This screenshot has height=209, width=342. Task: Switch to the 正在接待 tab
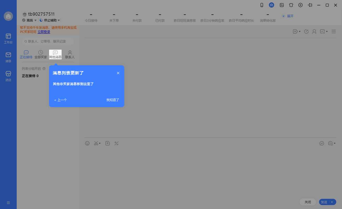pyautogui.click(x=26, y=55)
